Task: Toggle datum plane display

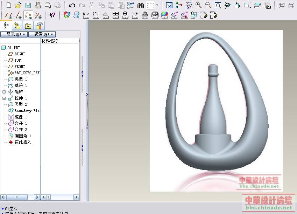Action: [x=9, y=15]
